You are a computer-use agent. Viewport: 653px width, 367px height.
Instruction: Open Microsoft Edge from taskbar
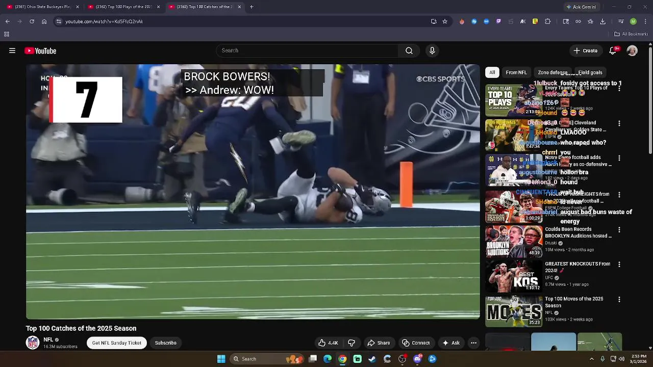(328, 359)
